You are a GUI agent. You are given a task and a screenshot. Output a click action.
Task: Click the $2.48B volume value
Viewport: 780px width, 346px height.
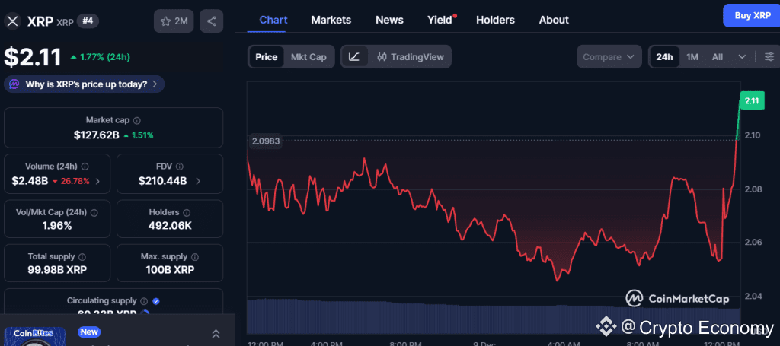[x=30, y=181]
